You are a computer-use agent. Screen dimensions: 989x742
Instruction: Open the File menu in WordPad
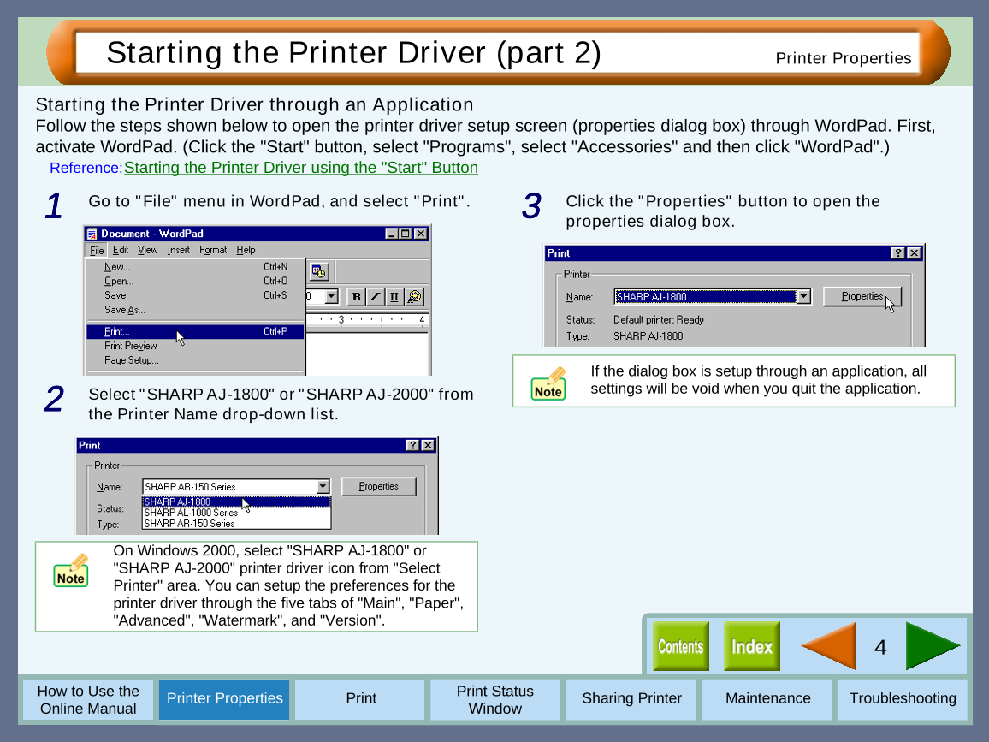(97, 251)
